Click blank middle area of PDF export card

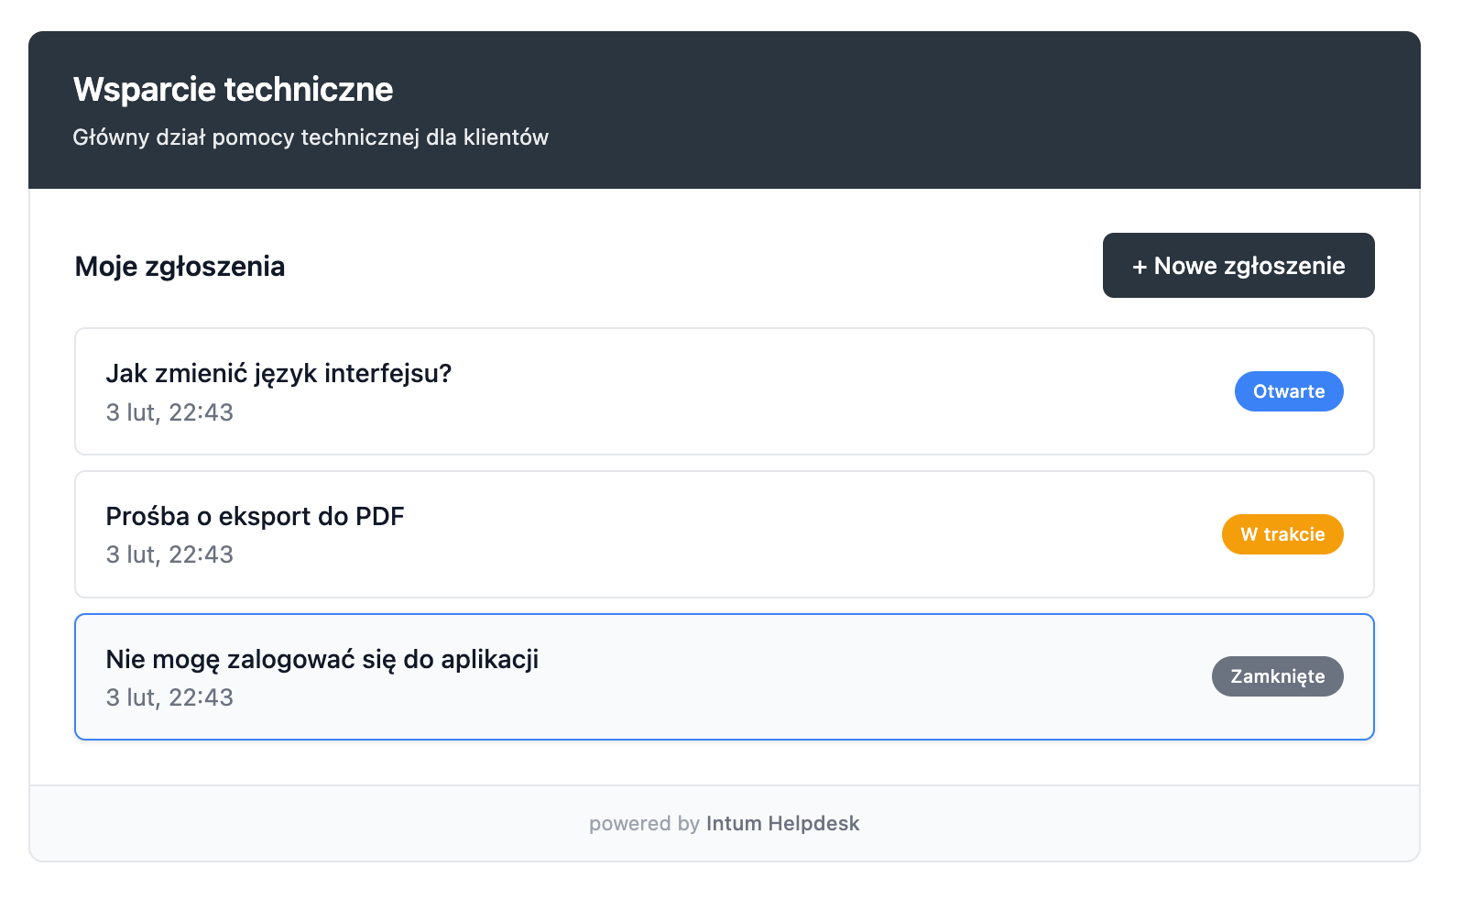[x=779, y=534]
